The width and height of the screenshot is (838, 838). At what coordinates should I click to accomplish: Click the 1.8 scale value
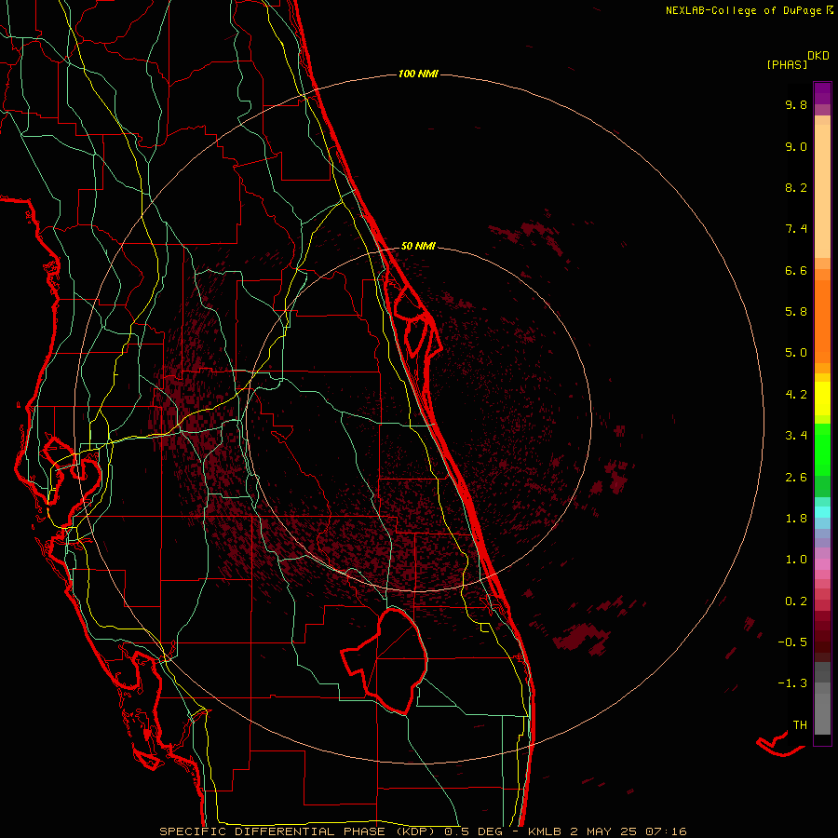click(x=796, y=519)
